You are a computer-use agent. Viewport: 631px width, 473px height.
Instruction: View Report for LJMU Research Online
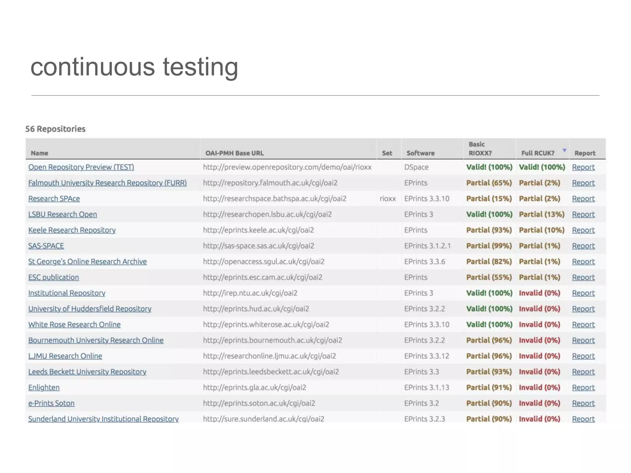(x=583, y=356)
